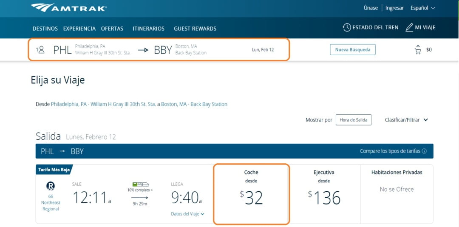The width and height of the screenshot is (459, 227).
Task: Open the Español language dropdown
Action: pyautogui.click(x=423, y=8)
